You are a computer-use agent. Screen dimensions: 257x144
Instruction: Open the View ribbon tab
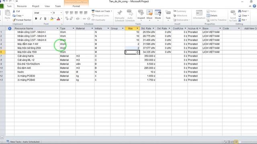(x=47, y=6)
